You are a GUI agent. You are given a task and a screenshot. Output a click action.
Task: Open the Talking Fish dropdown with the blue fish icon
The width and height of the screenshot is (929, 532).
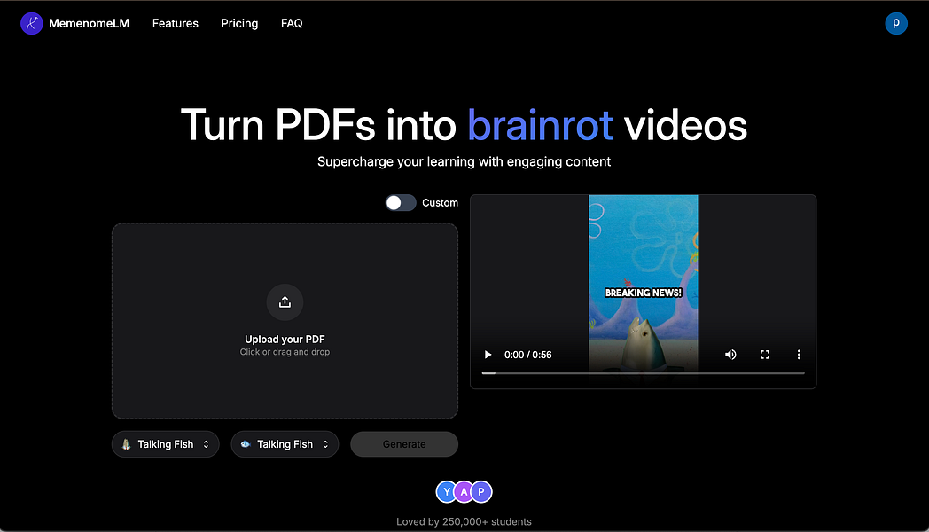tap(285, 443)
